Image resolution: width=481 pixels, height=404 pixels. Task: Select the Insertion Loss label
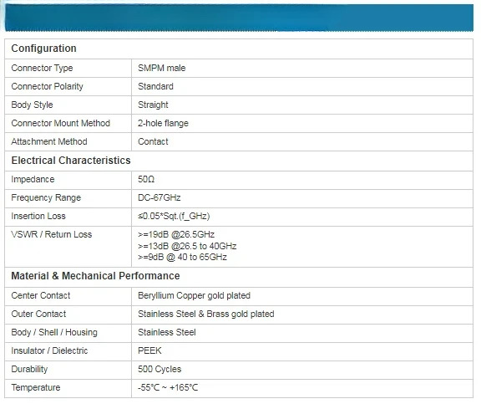click(38, 216)
